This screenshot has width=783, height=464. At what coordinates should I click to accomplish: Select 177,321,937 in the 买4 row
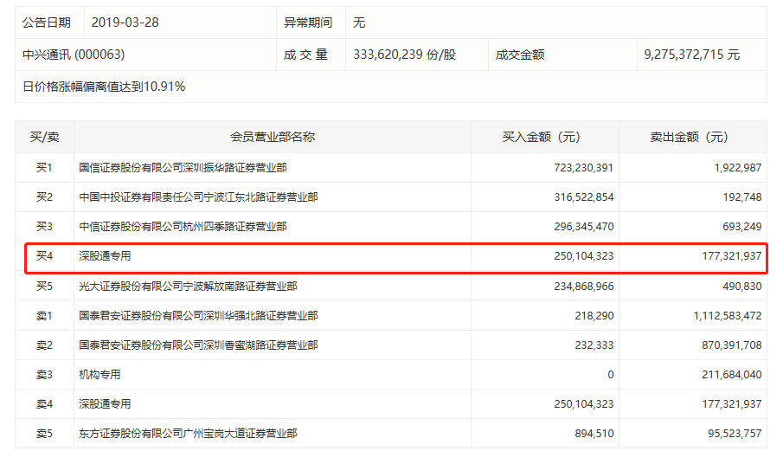pyautogui.click(x=732, y=256)
